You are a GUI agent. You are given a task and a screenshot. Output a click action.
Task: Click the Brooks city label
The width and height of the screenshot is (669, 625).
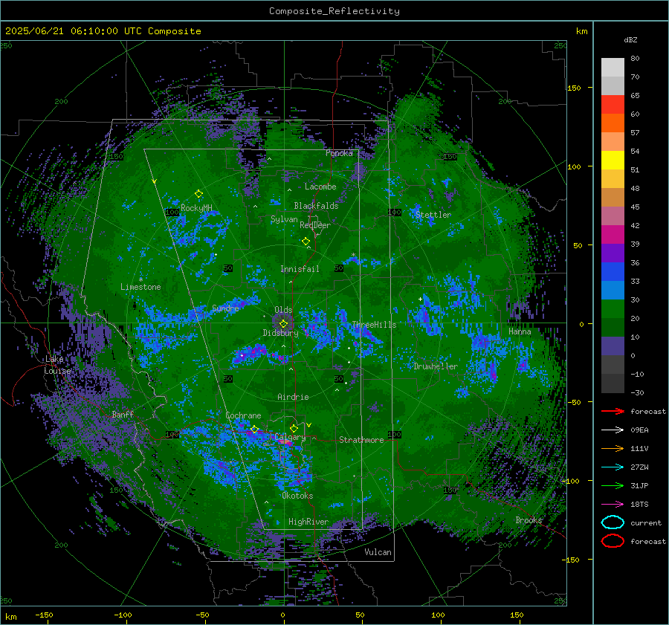click(529, 520)
